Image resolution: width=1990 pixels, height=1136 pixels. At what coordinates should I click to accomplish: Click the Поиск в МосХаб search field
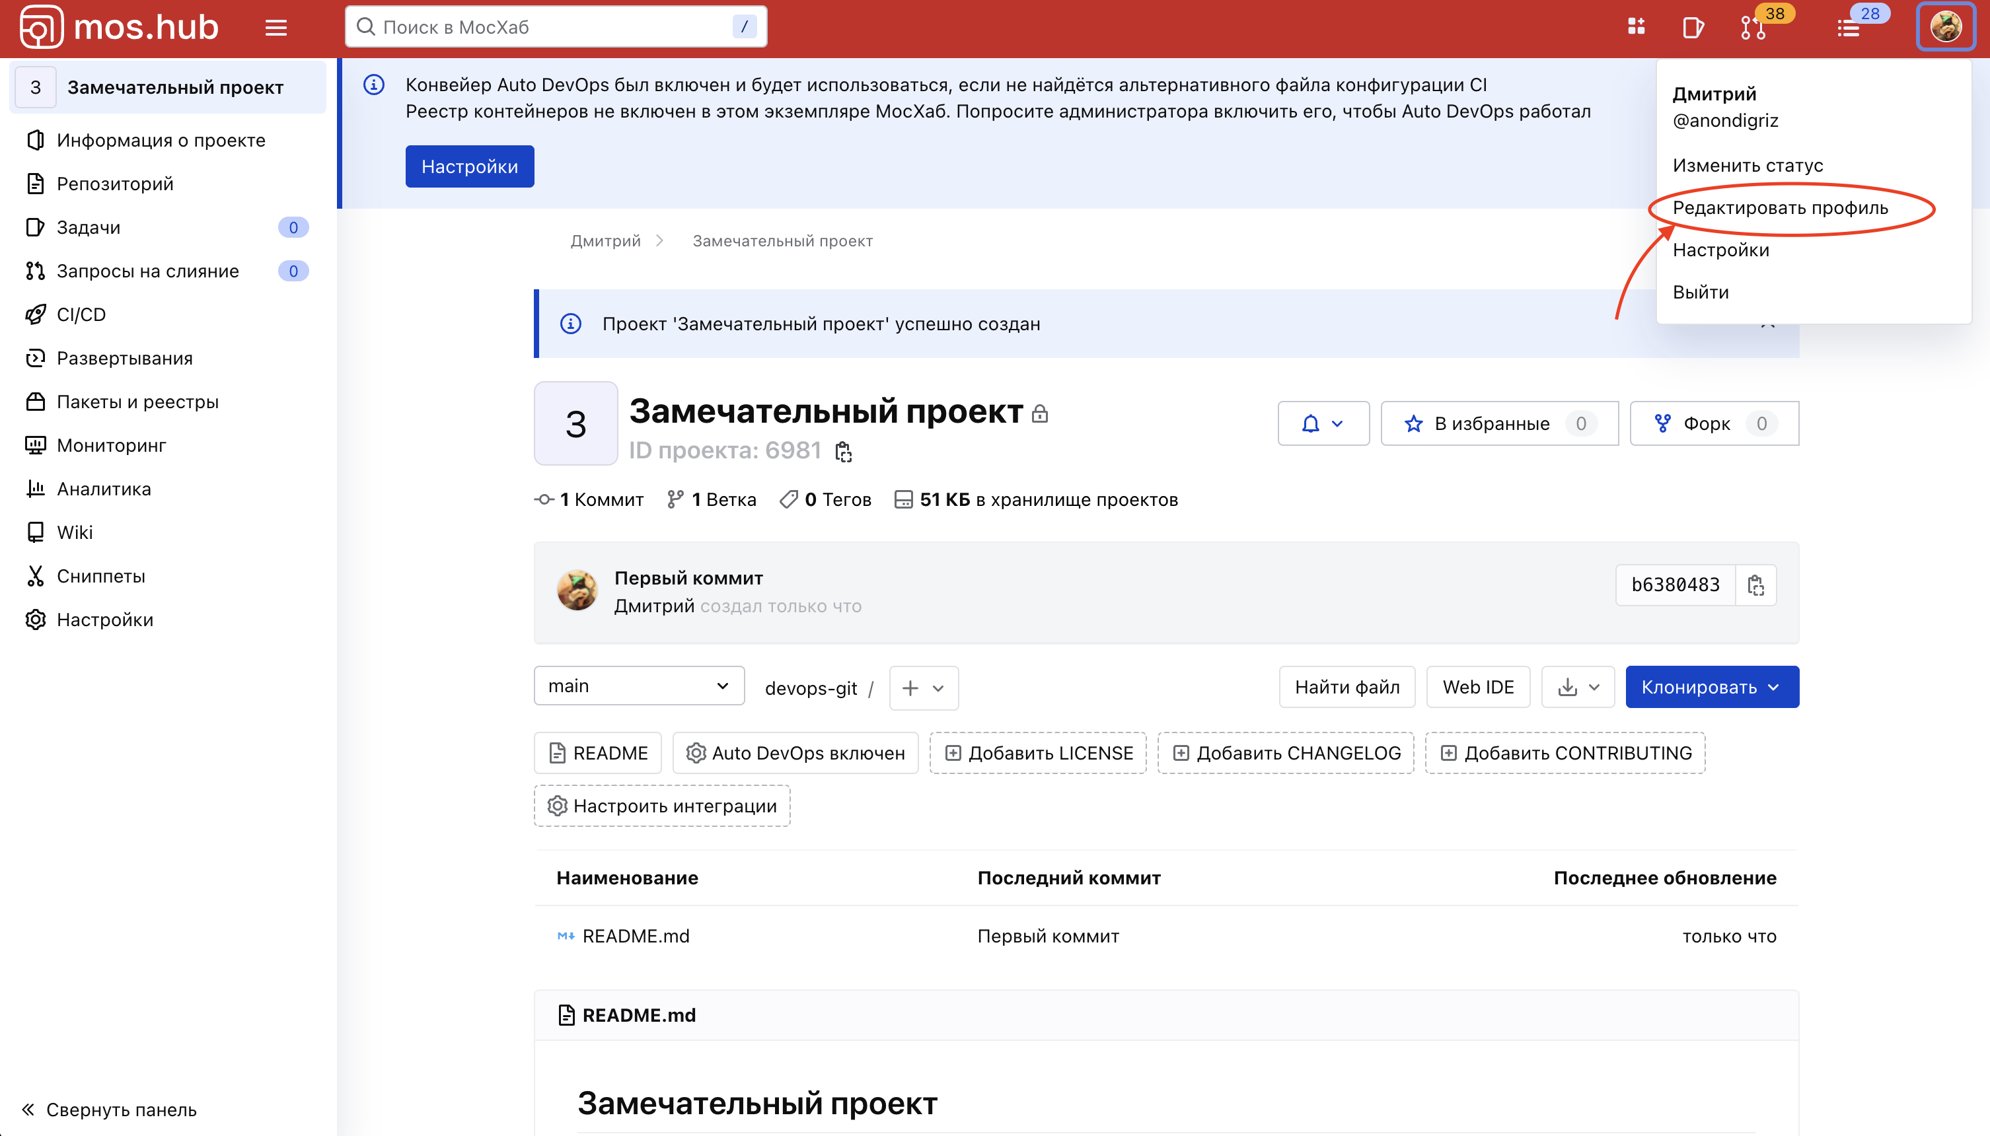(x=556, y=26)
